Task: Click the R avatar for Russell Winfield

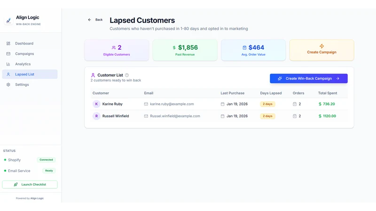Action: [x=96, y=116]
